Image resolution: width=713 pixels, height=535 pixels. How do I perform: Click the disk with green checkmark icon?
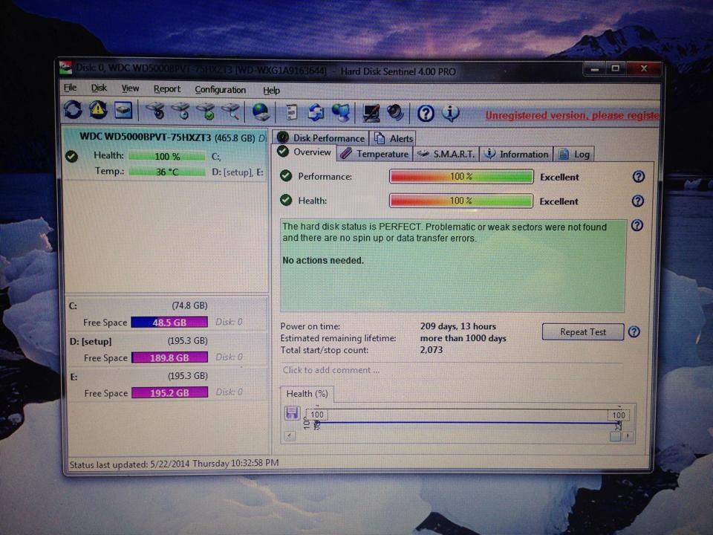pos(206,111)
